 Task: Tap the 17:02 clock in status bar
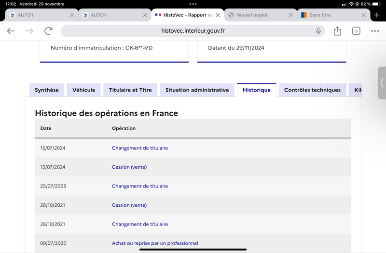[11, 4]
